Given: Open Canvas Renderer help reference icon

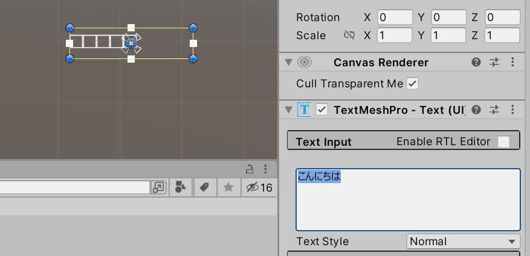Looking at the screenshot, I should tap(476, 62).
